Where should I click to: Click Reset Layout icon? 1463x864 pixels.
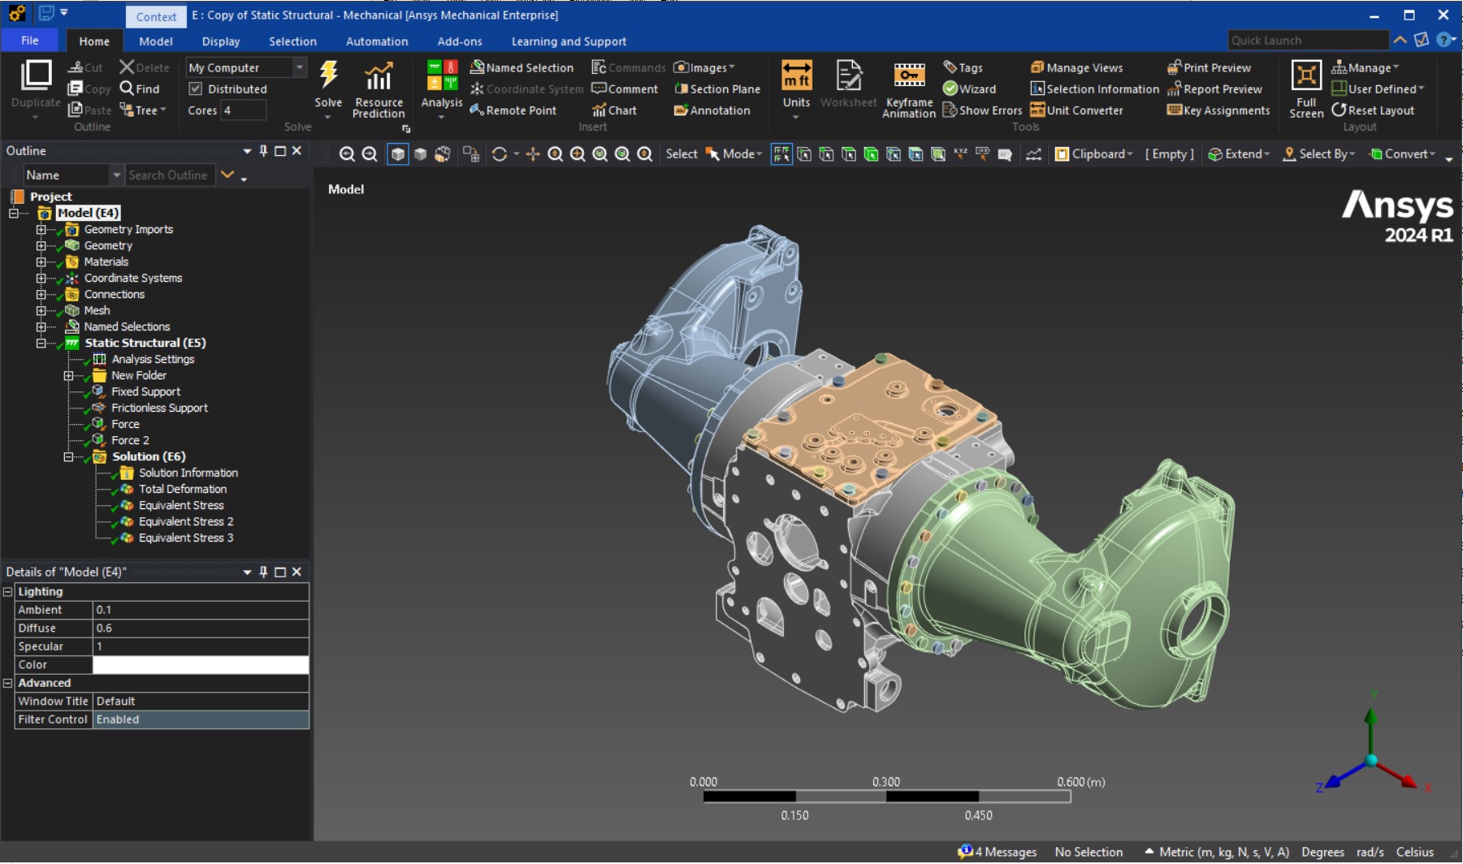pos(1339,110)
